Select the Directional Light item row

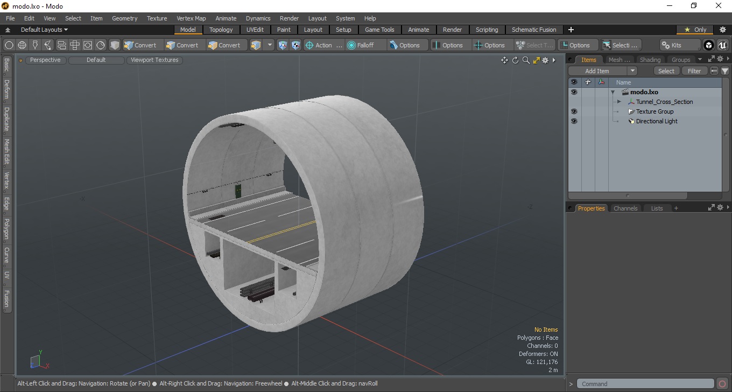[x=645, y=121]
